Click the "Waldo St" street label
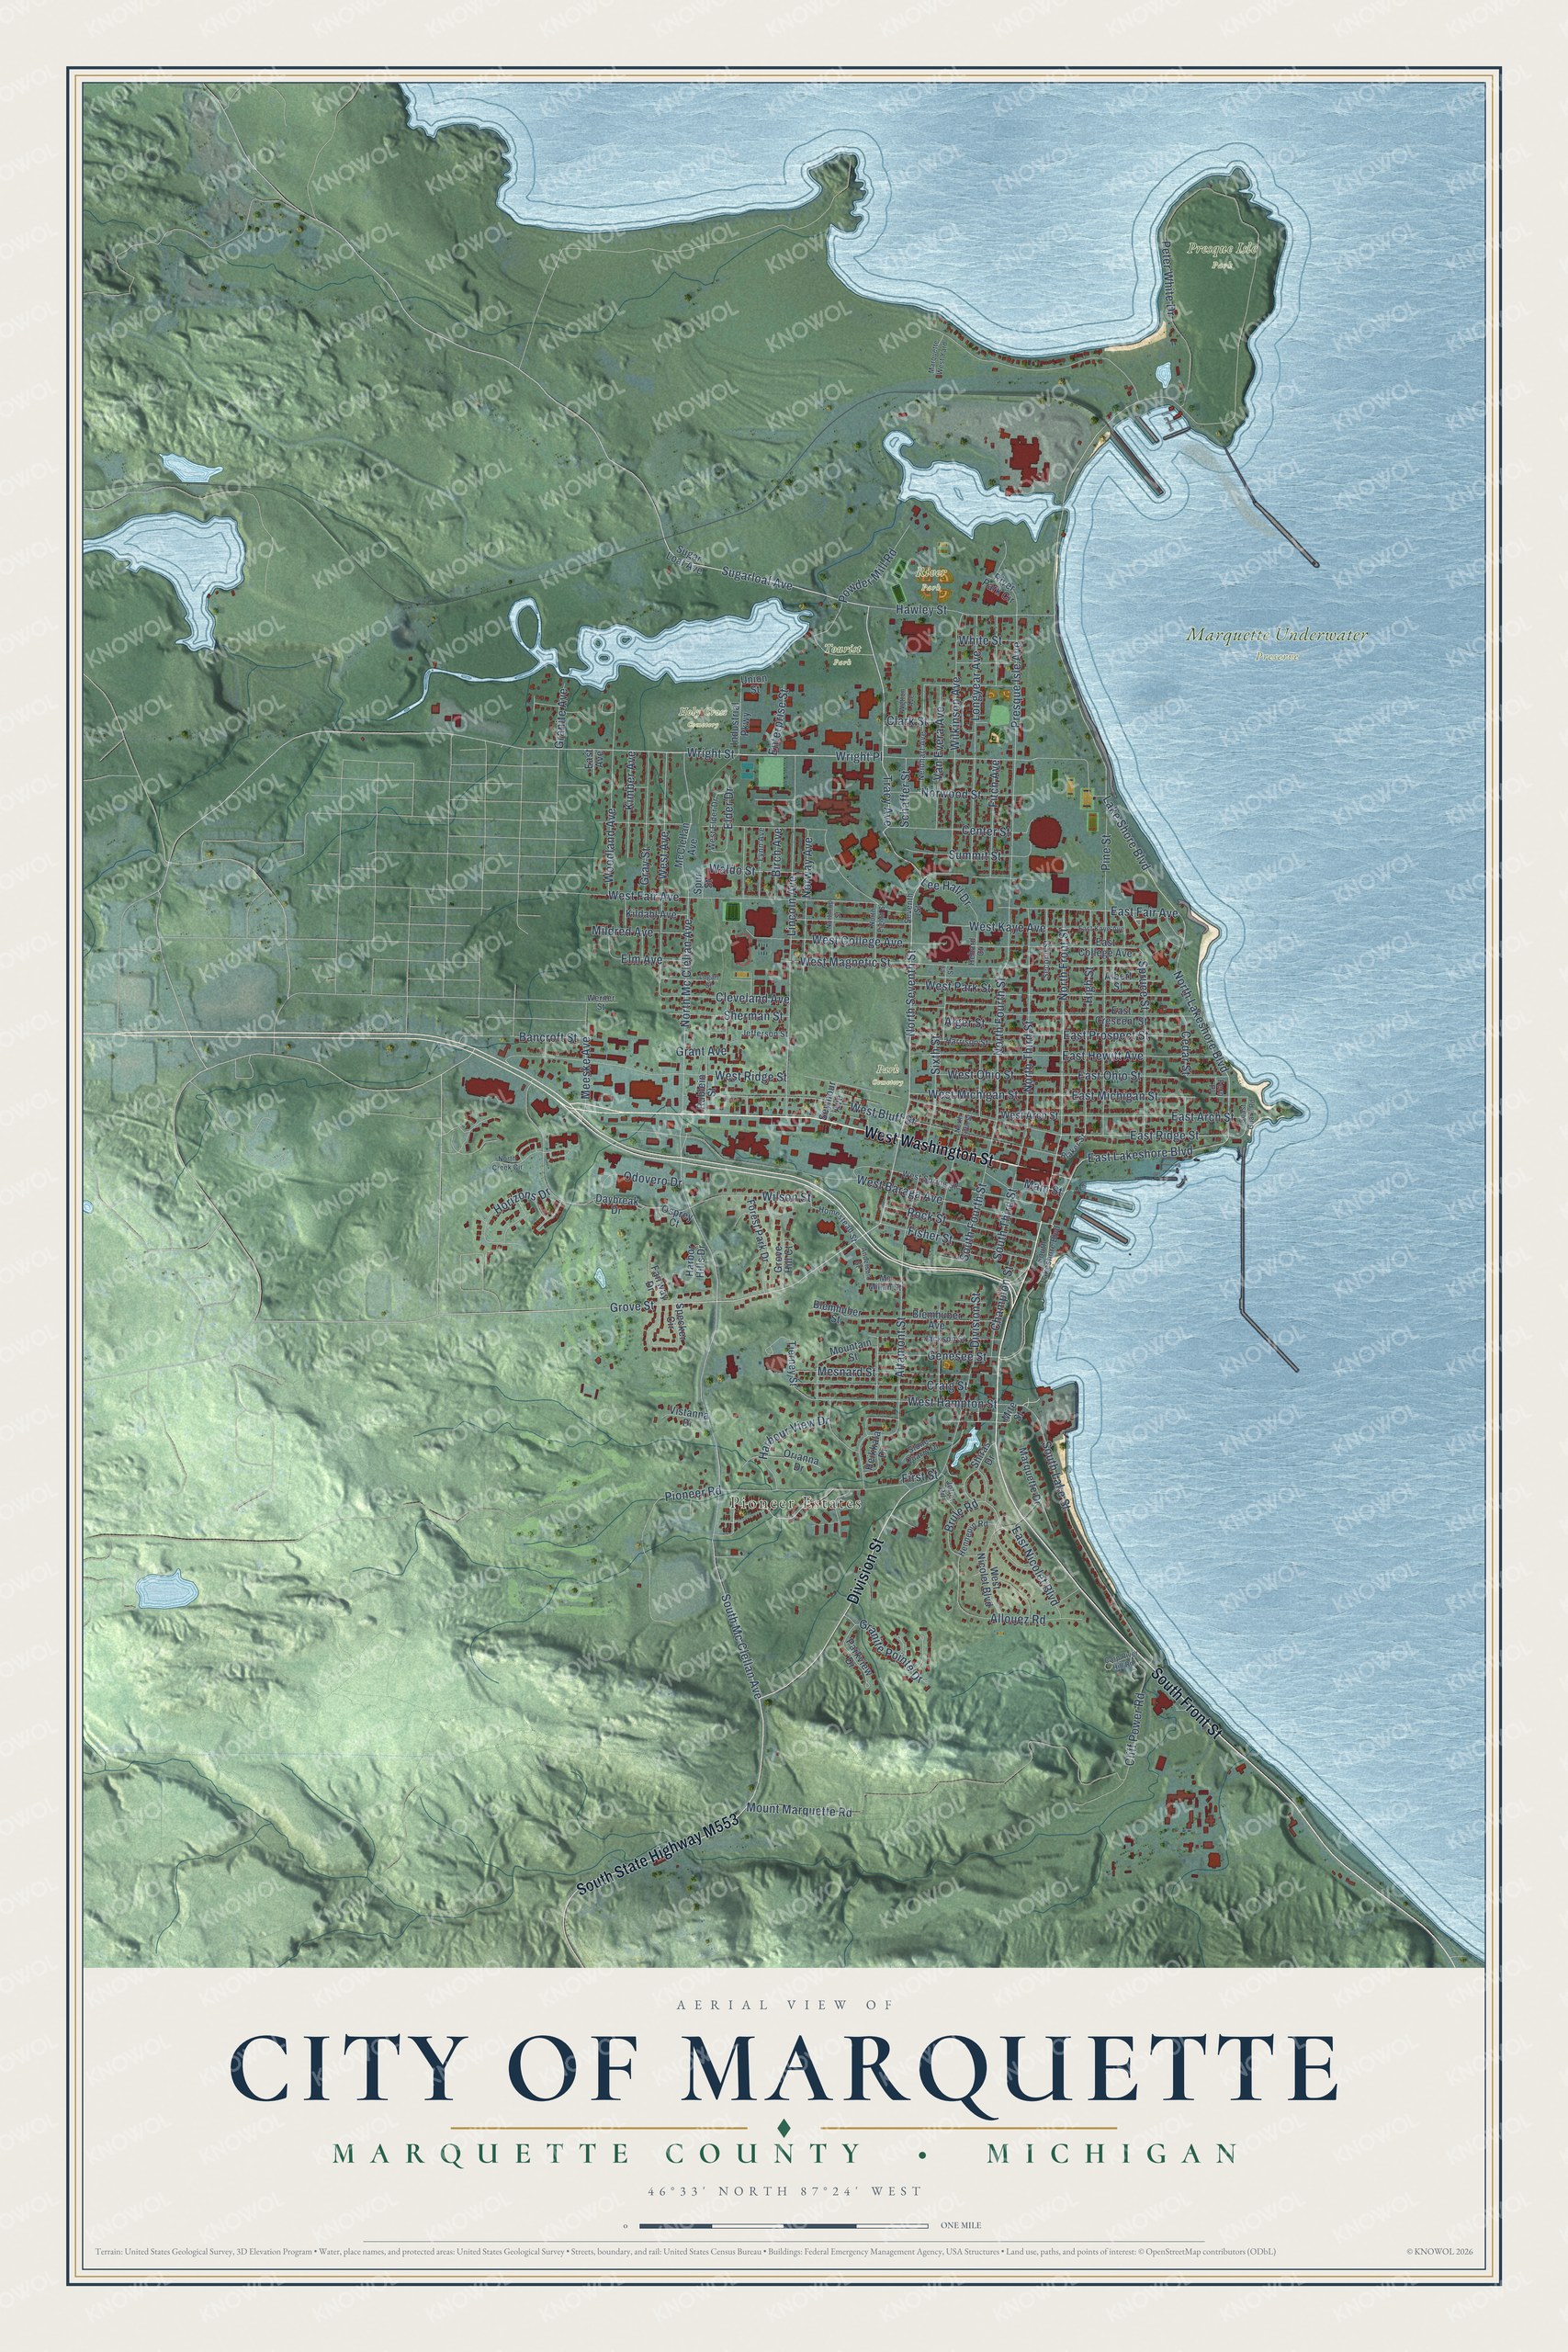The height and width of the screenshot is (2352, 1568). pyautogui.click(x=734, y=870)
